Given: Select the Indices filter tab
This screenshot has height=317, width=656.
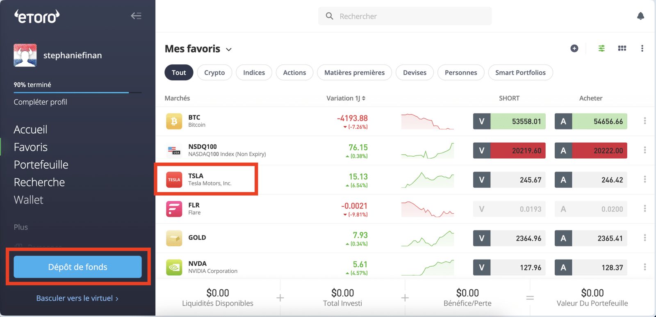Looking at the screenshot, I should coord(254,73).
